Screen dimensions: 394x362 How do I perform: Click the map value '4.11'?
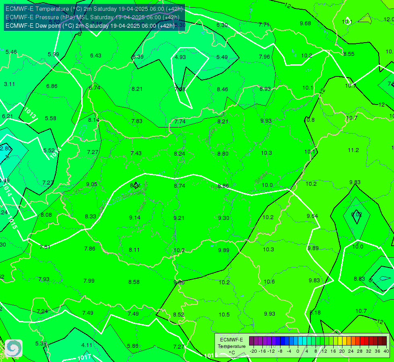coord(87,346)
